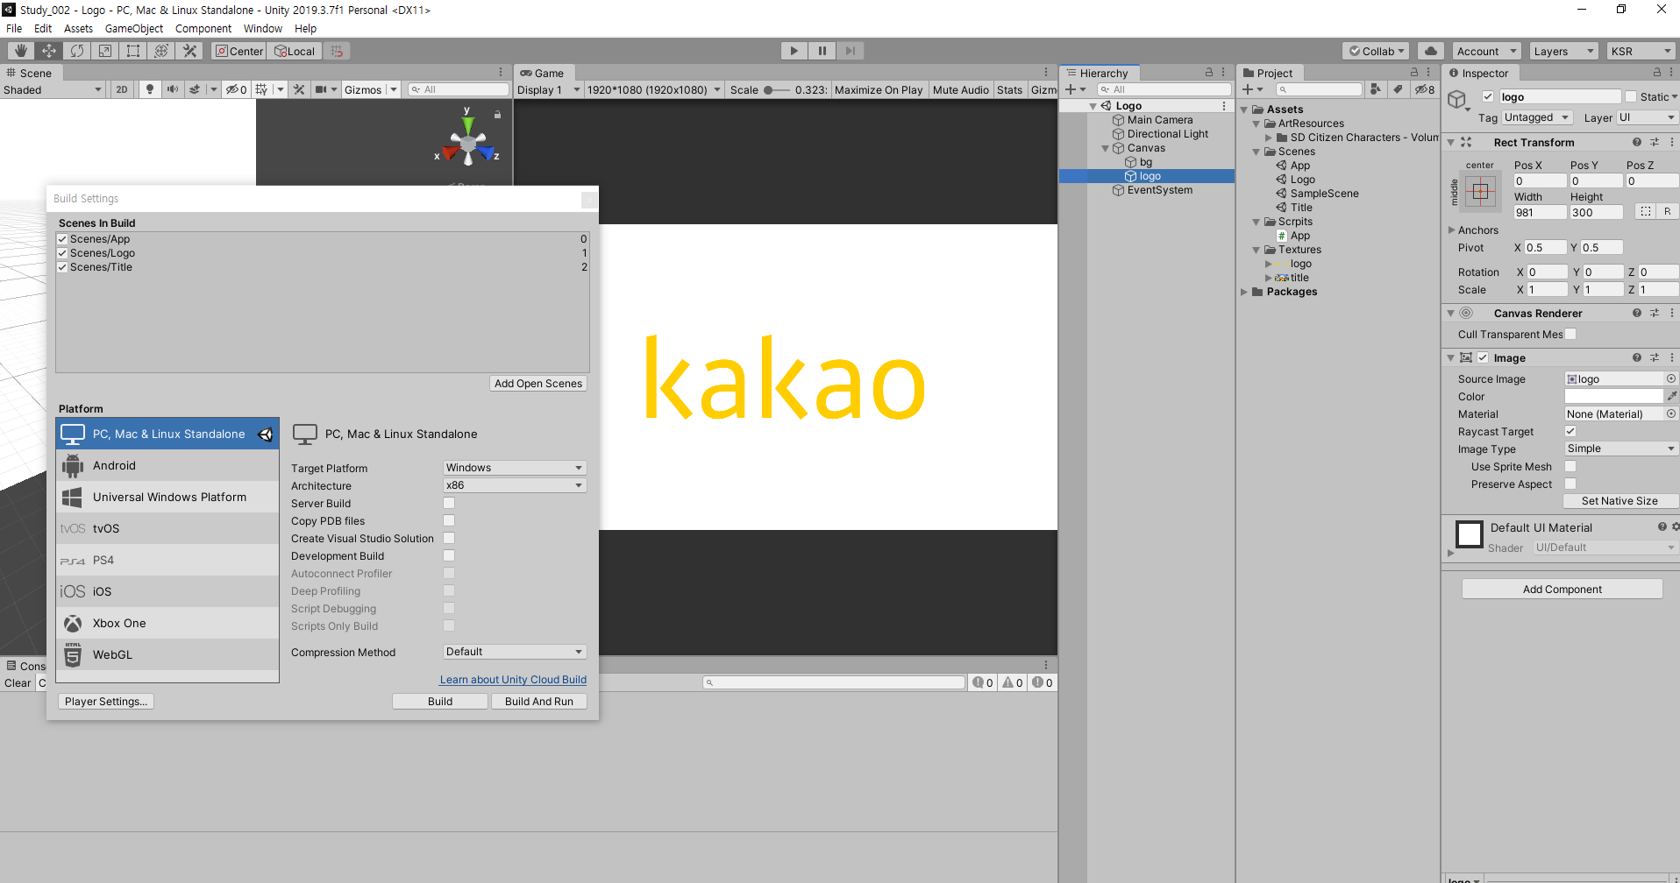Image resolution: width=1680 pixels, height=883 pixels.
Task: Open Shaded draw mode dropdown
Action: click(53, 89)
